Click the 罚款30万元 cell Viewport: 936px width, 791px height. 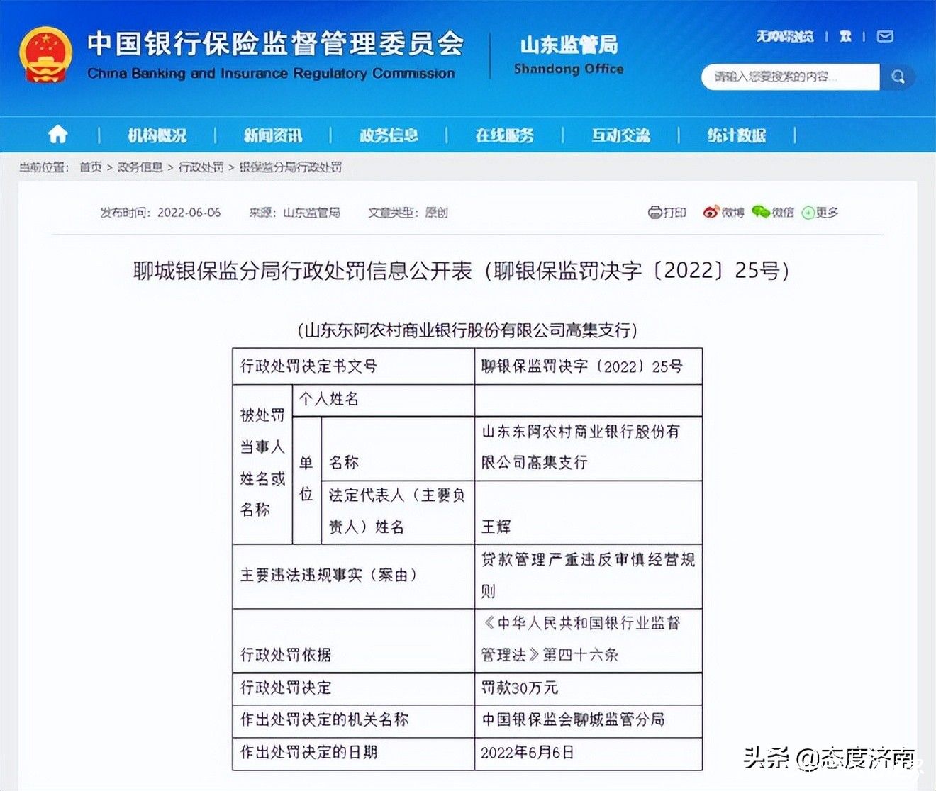tap(589, 688)
